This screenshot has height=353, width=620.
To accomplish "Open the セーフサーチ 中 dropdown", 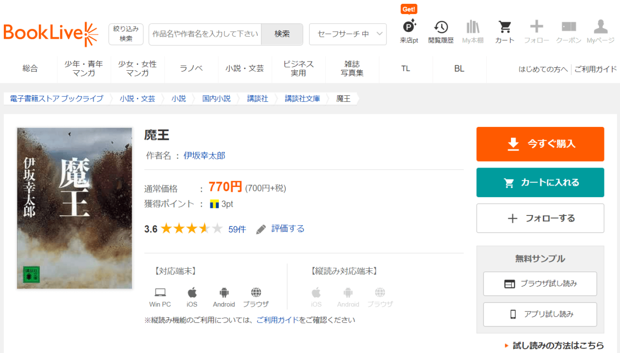I will click(x=348, y=34).
